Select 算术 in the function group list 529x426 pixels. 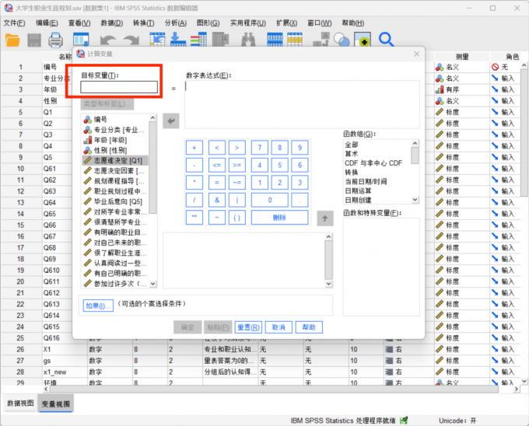pyautogui.click(x=351, y=154)
